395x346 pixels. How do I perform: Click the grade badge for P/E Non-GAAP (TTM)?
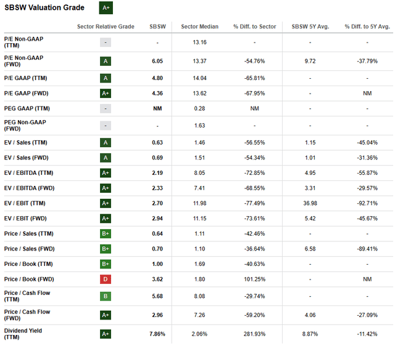click(106, 42)
